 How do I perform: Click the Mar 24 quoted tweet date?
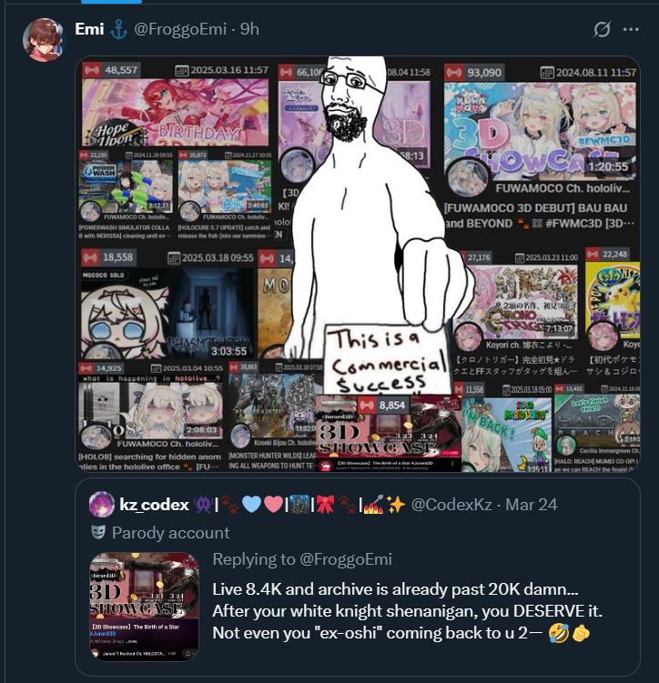click(x=531, y=505)
